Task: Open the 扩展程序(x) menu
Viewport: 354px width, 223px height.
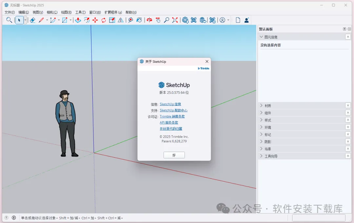Action: click(x=113, y=12)
